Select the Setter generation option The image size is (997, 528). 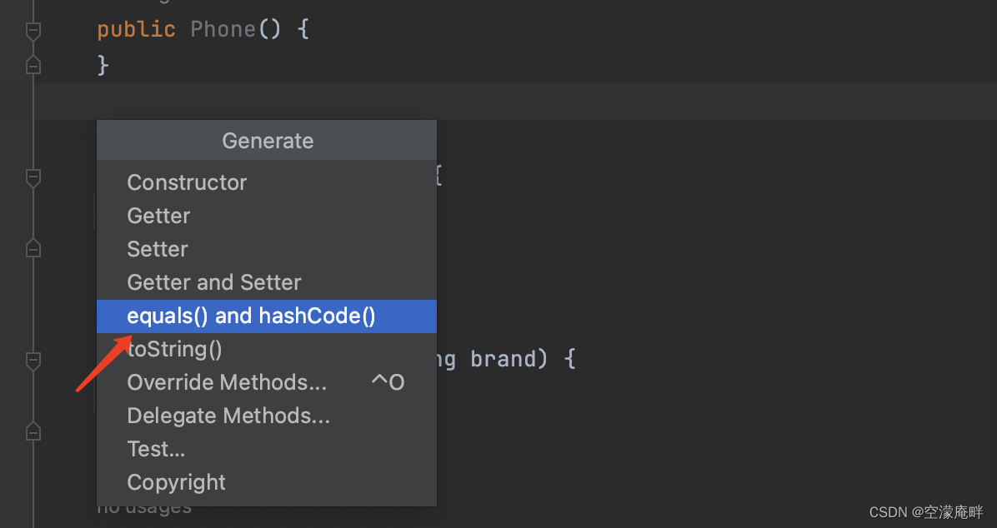[157, 248]
